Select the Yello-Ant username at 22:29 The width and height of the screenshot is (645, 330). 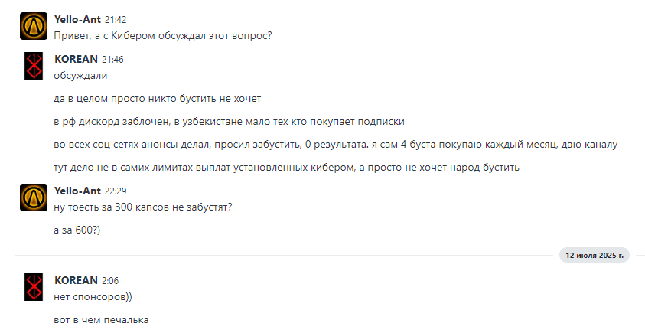pos(77,191)
